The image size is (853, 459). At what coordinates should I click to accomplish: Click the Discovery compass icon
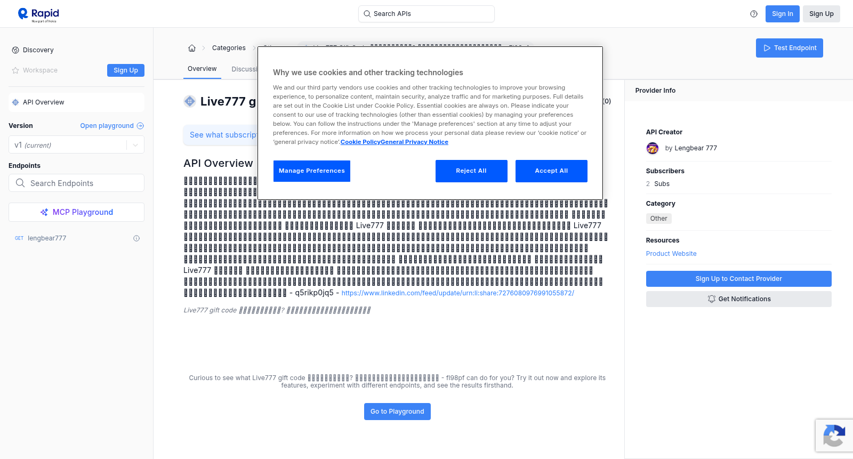pyautogui.click(x=15, y=50)
